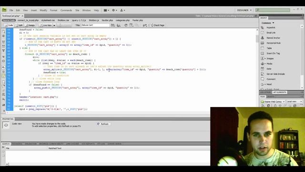305x172 pixels.
Task: Open the Help menu
Action: 96,10
